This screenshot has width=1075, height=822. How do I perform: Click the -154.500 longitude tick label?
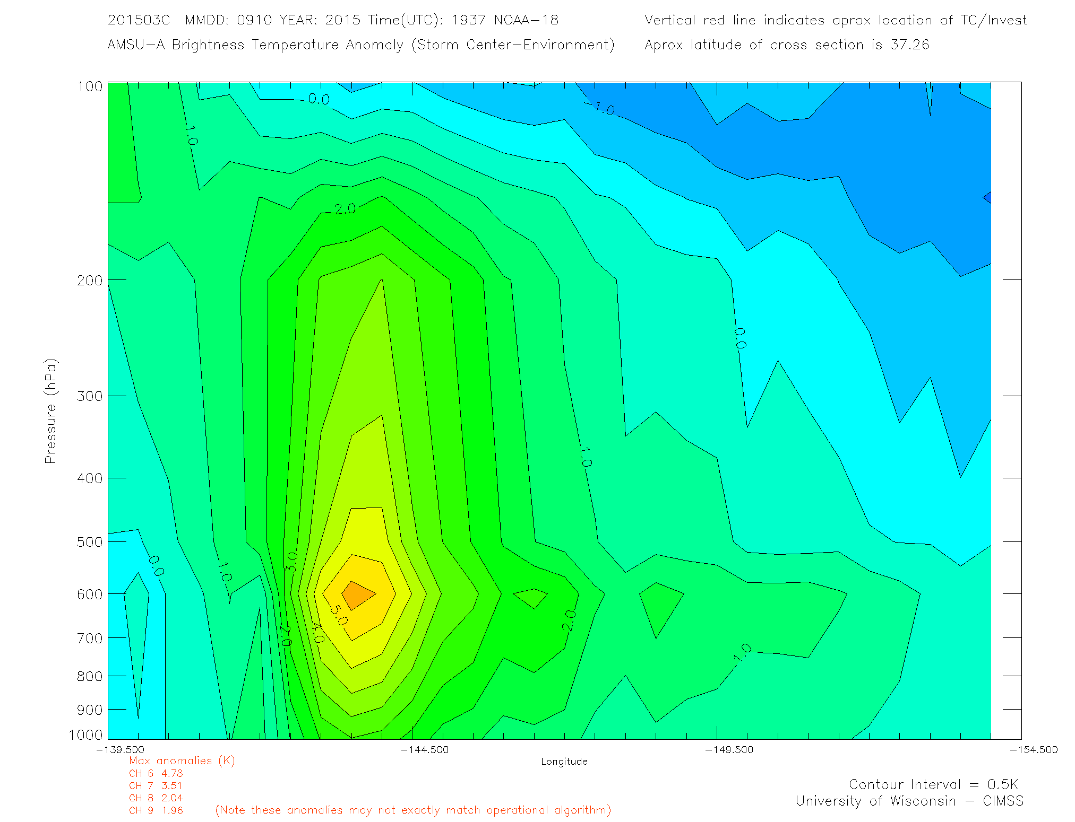point(1033,749)
